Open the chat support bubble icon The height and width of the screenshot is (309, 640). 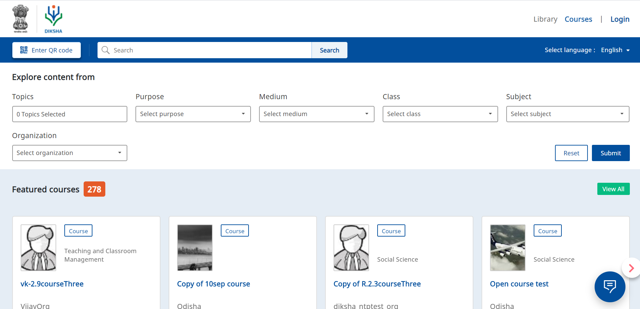(x=610, y=286)
